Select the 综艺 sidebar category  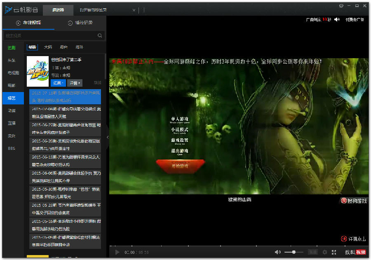click(x=13, y=98)
